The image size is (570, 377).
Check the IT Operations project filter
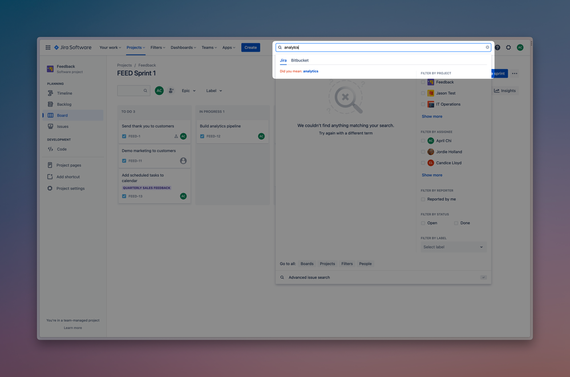coord(423,104)
